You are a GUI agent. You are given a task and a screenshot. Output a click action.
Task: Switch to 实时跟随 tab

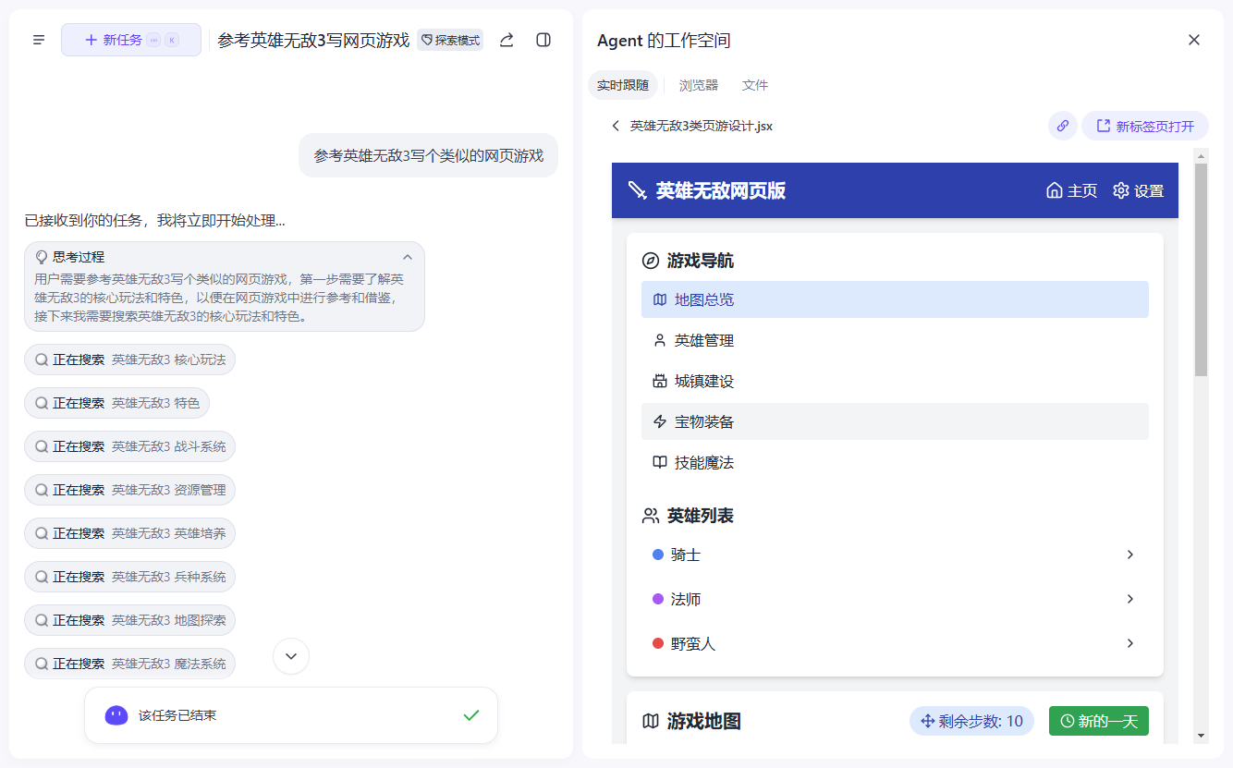point(623,85)
